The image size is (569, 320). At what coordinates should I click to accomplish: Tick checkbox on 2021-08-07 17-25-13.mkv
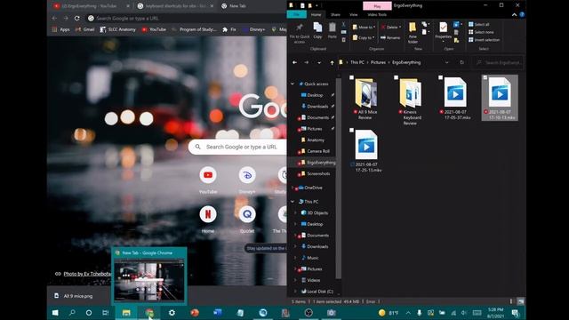point(351,130)
